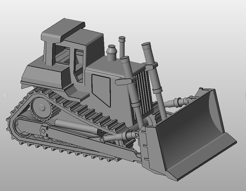Select the left blade lift cylinder

click(x=132, y=91)
